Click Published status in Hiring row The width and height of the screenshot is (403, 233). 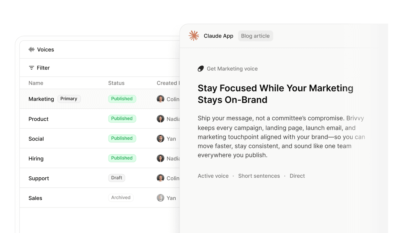click(x=122, y=158)
